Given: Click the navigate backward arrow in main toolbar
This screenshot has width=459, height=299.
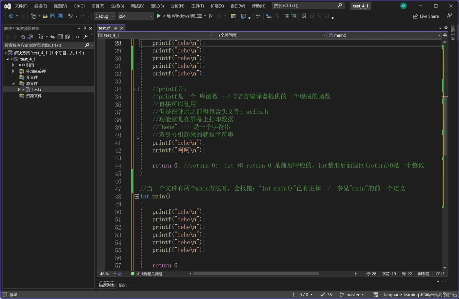Looking at the screenshot, I should click(x=11, y=16).
